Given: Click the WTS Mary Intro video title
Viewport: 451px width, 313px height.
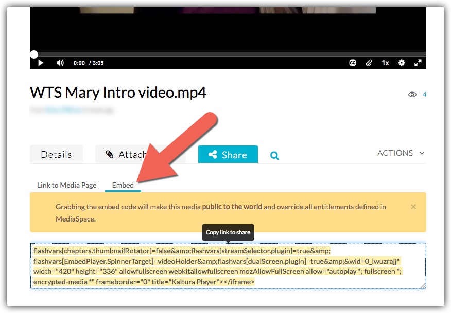Looking at the screenshot, I should [x=118, y=93].
